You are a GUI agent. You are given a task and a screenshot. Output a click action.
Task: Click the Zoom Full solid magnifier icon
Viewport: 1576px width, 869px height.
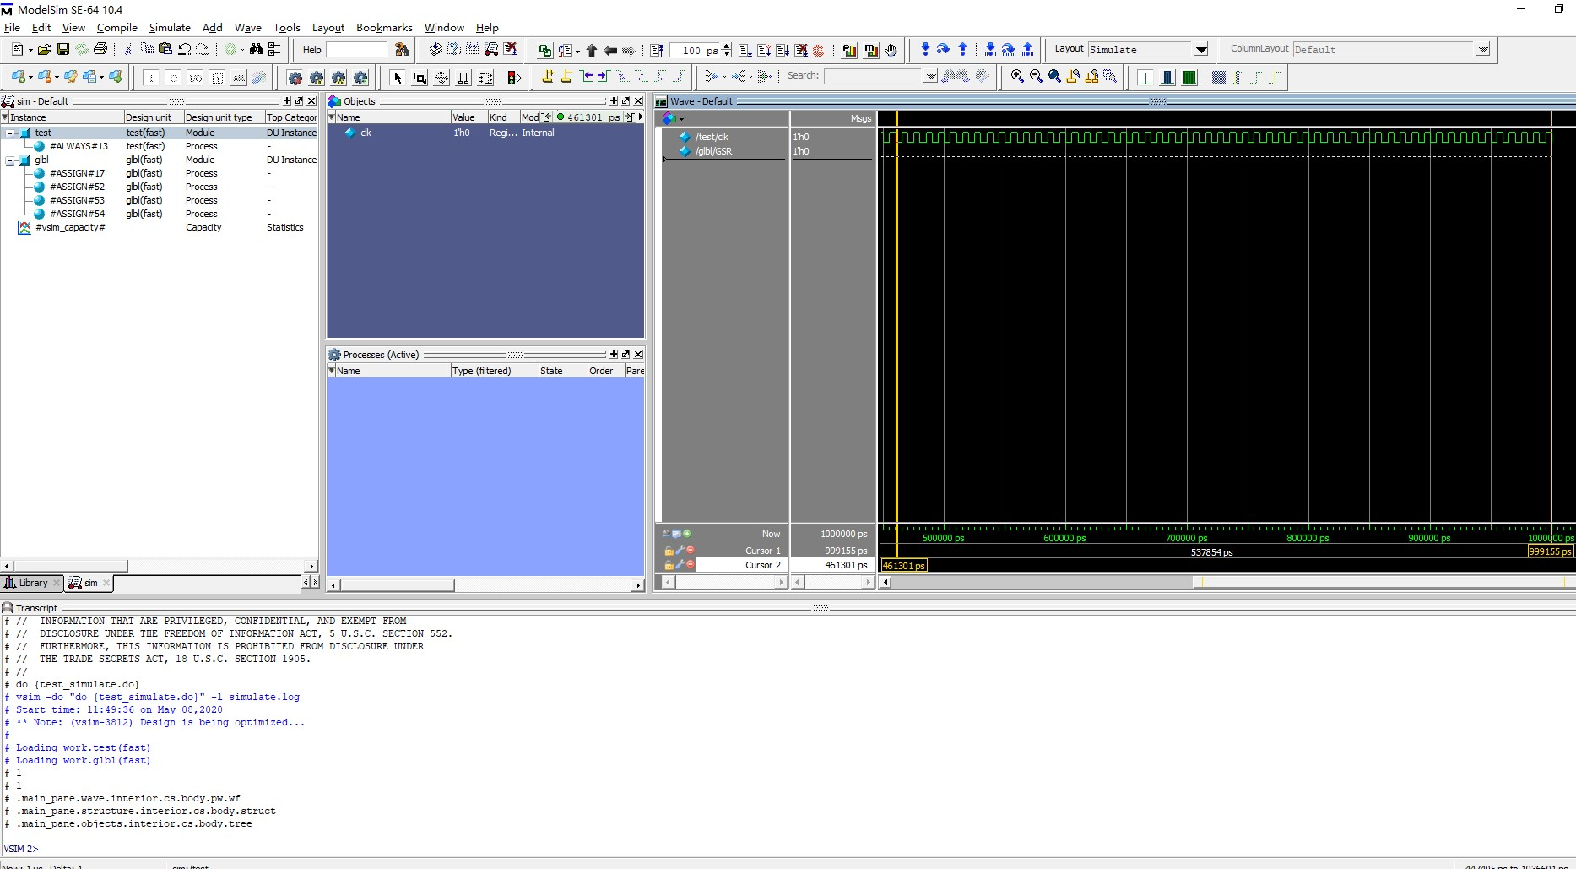point(1054,77)
